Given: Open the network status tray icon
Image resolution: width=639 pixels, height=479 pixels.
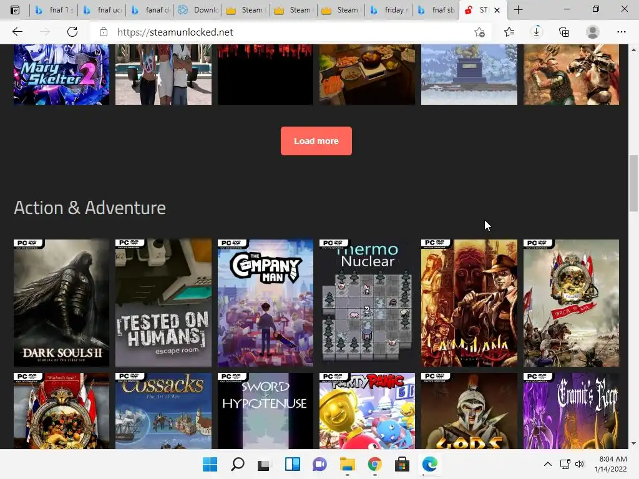Looking at the screenshot, I should tap(565, 464).
